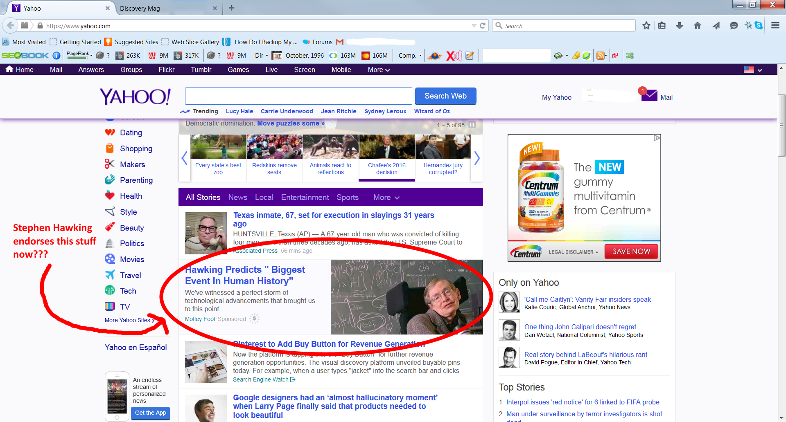Click the Makers scissors icon
The image size is (786, 422).
point(109,164)
